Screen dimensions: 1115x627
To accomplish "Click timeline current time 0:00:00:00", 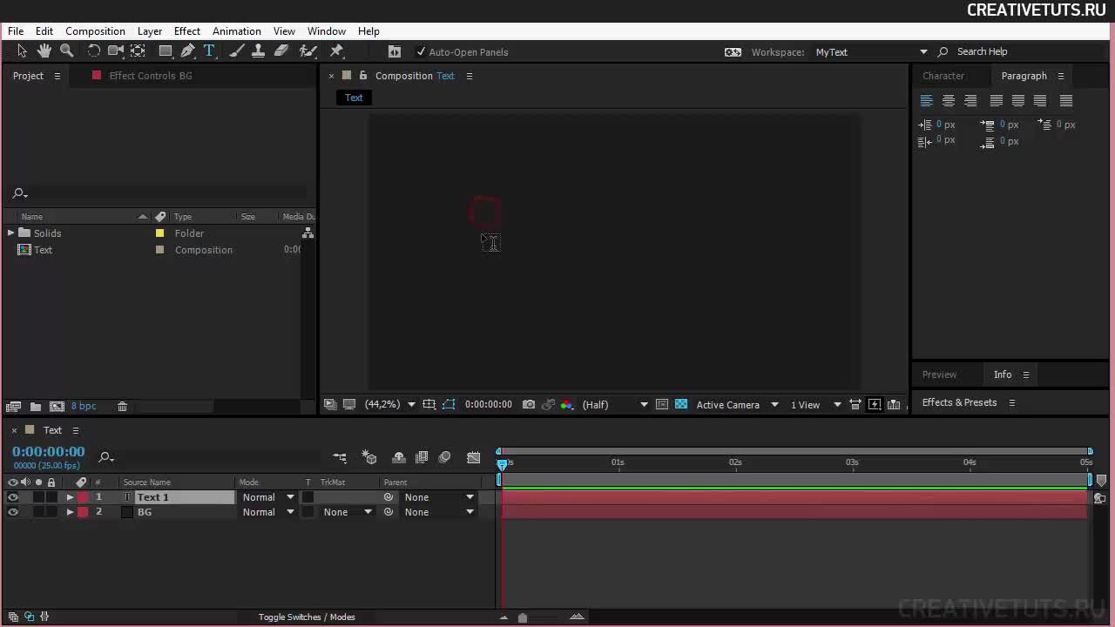I will tap(49, 452).
